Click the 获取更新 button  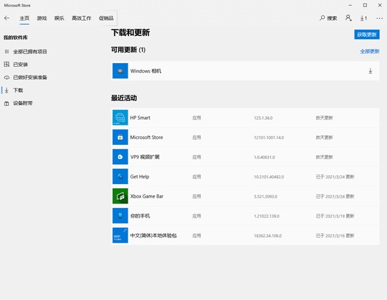coord(366,34)
